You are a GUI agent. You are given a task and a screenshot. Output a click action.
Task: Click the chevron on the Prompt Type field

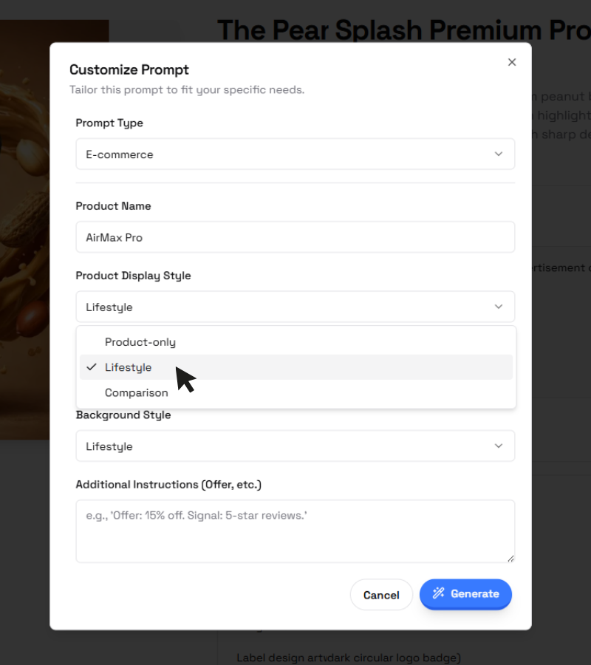tap(500, 154)
